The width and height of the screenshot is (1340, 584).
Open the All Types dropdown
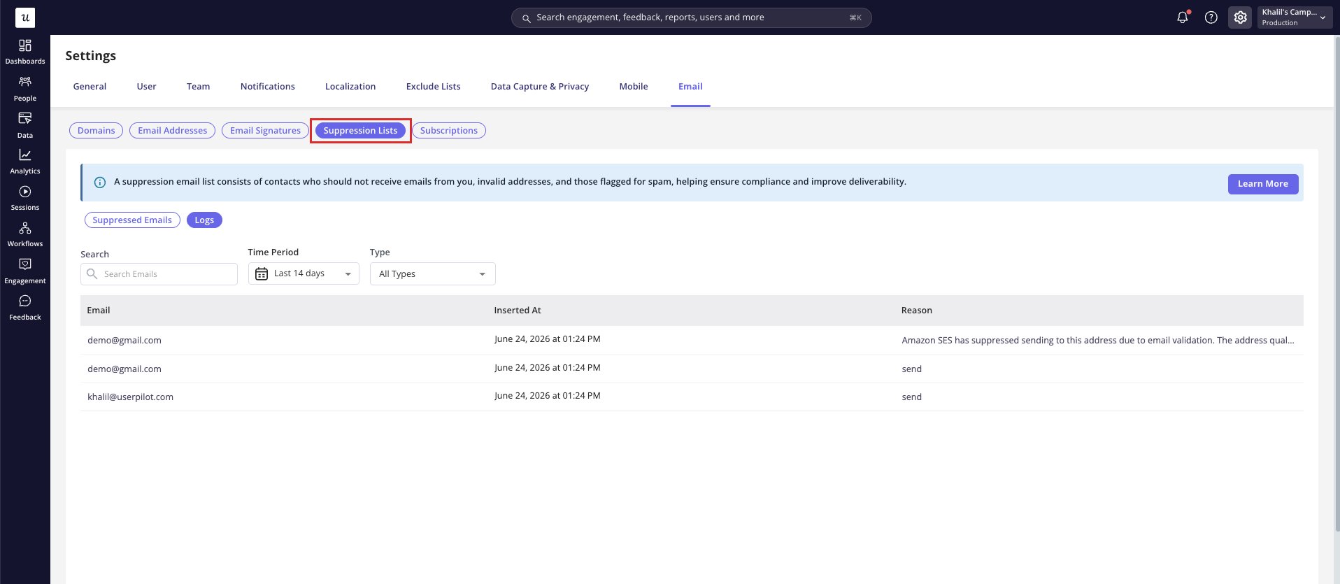(432, 273)
